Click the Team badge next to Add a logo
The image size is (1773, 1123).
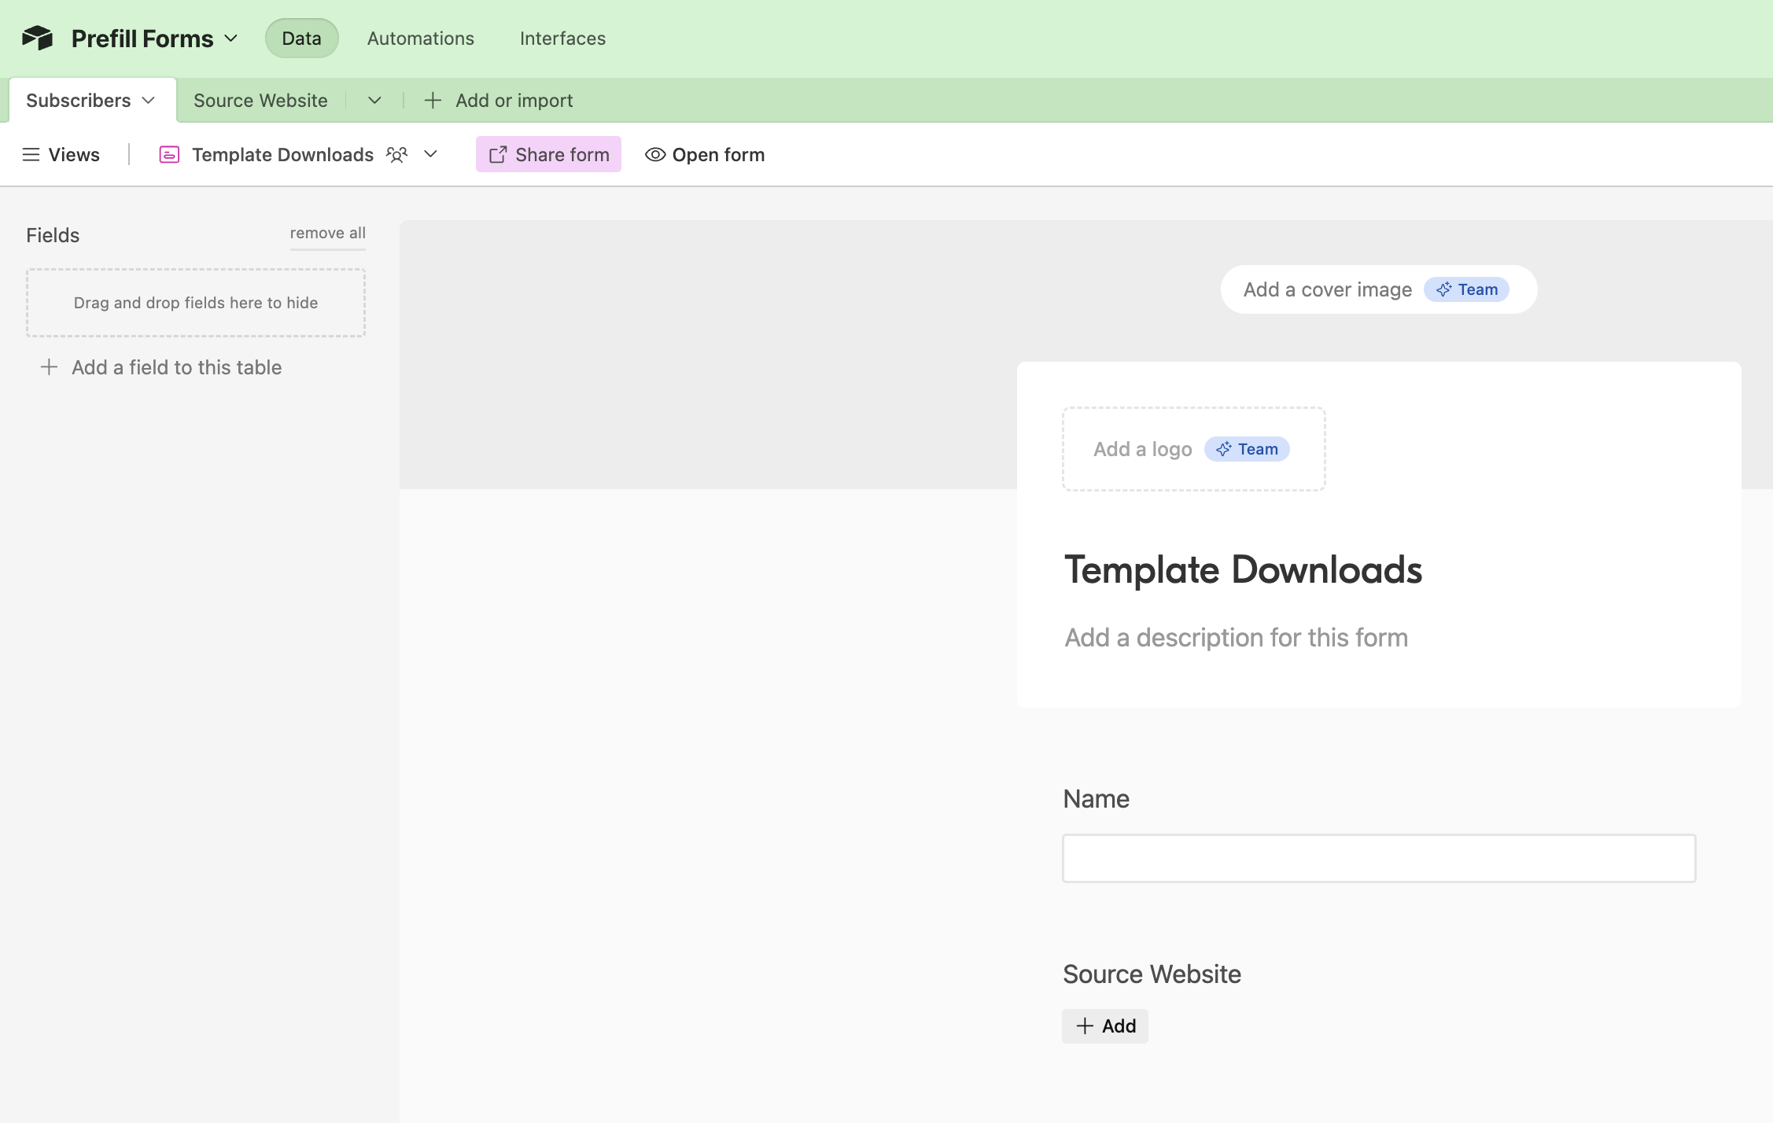[x=1247, y=449]
